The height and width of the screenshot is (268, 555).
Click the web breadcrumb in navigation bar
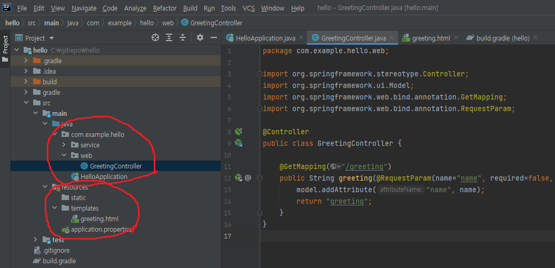click(168, 23)
